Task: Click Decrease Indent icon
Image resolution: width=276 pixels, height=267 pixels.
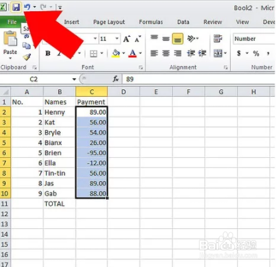Action: (x=191, y=53)
